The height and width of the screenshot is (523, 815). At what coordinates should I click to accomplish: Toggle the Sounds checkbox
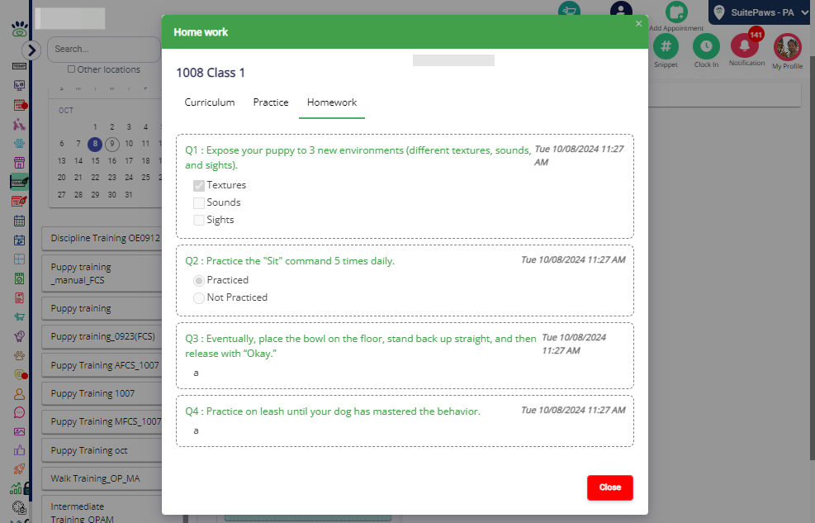(198, 202)
